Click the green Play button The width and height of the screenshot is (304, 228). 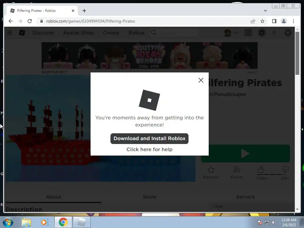tap(246, 153)
